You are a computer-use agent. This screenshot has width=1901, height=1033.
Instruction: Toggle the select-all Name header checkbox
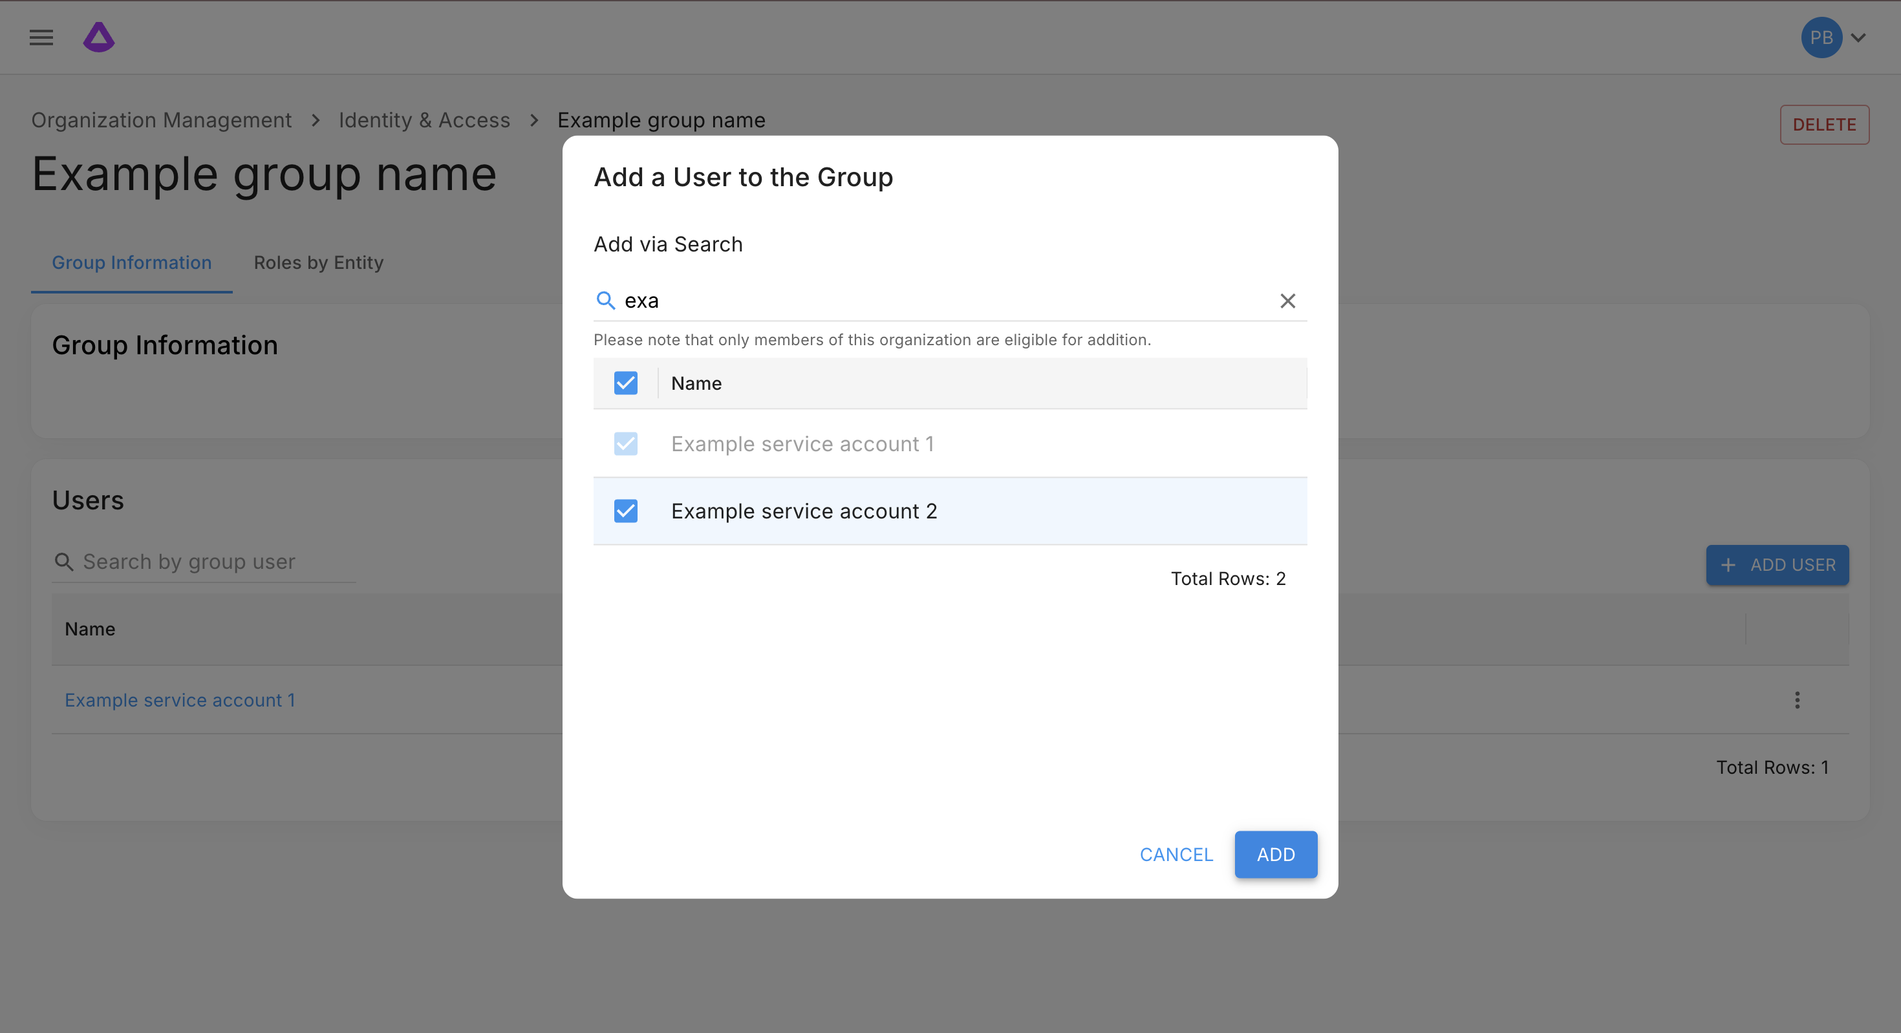(625, 383)
